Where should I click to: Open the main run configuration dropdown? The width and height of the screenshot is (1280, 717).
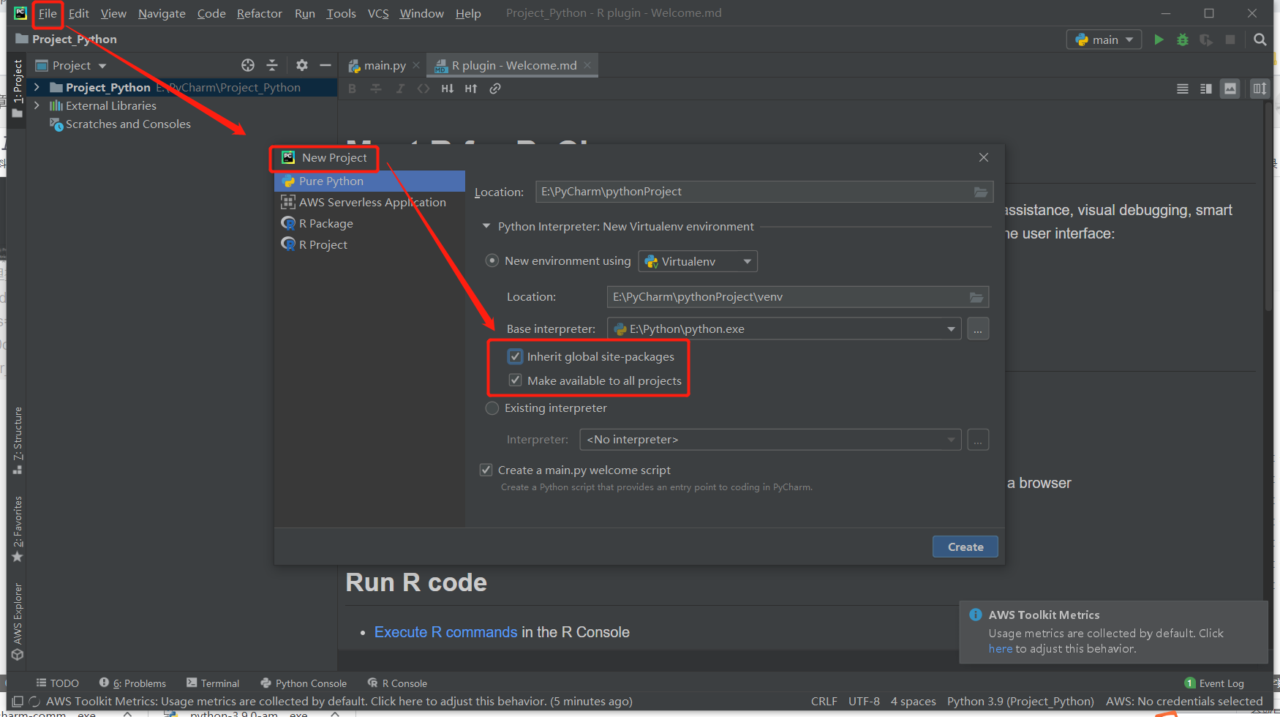tap(1104, 40)
